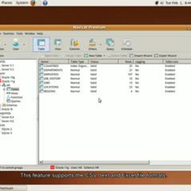
Task: Select Server 5.5 connection in tree
Action: pos(8,70)
